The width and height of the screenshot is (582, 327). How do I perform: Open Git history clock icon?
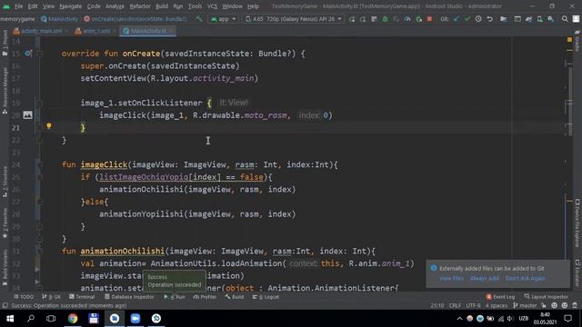tap(478, 19)
